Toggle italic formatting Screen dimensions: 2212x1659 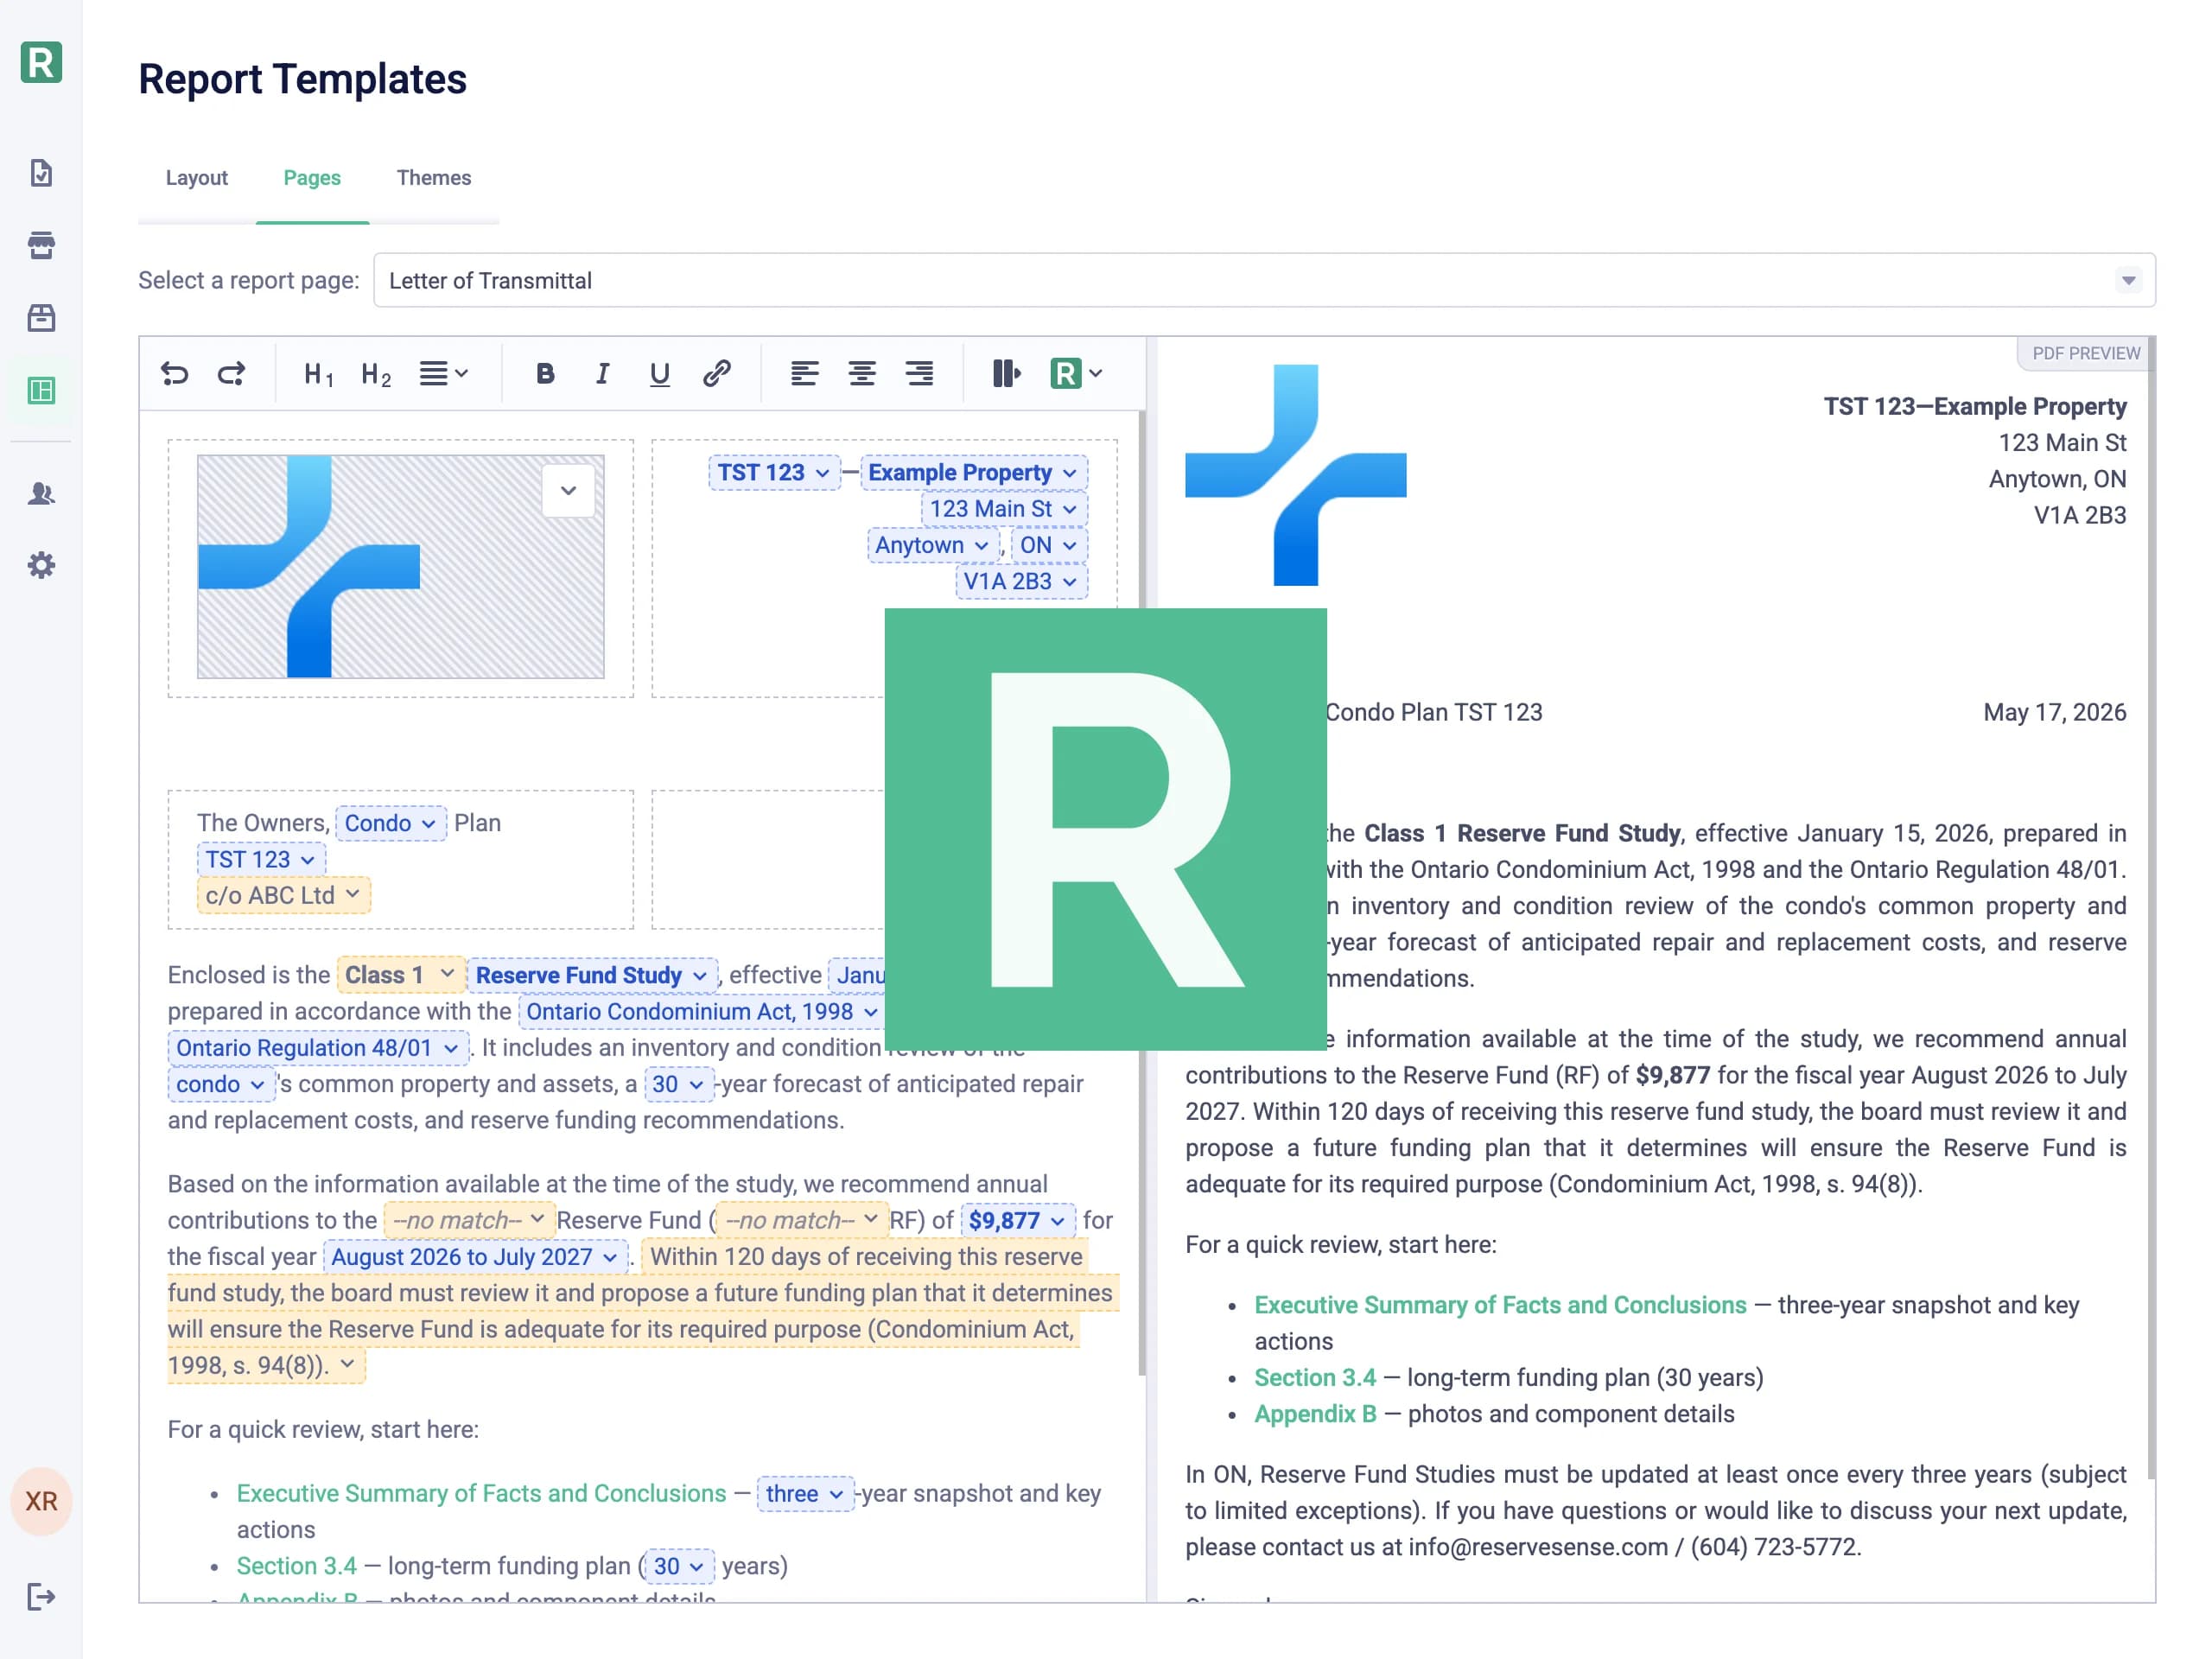602,374
